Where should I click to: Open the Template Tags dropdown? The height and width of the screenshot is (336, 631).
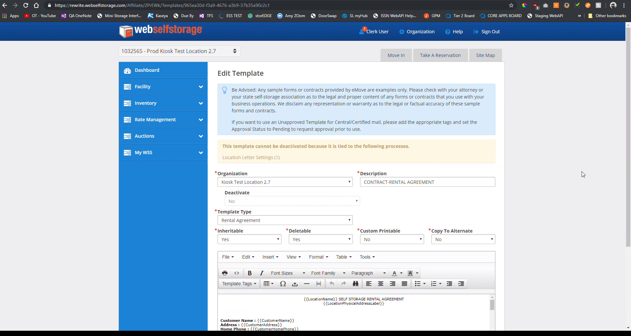point(239,284)
